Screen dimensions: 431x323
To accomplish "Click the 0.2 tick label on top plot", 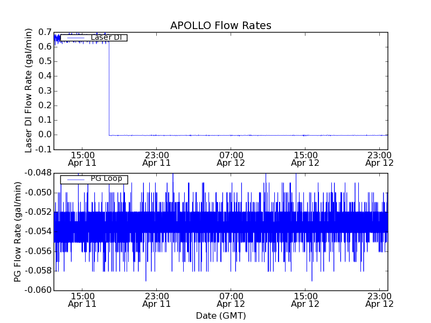I will (45, 106).
